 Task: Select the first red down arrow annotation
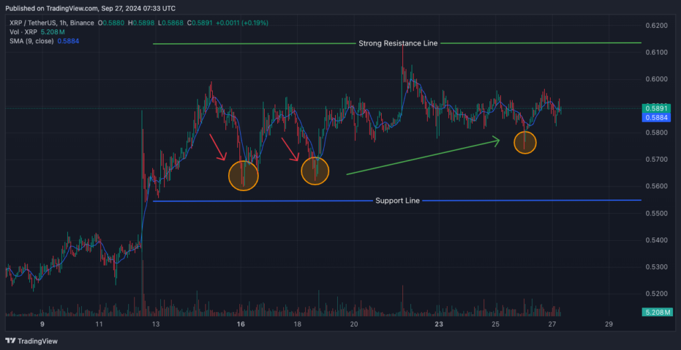[218, 146]
